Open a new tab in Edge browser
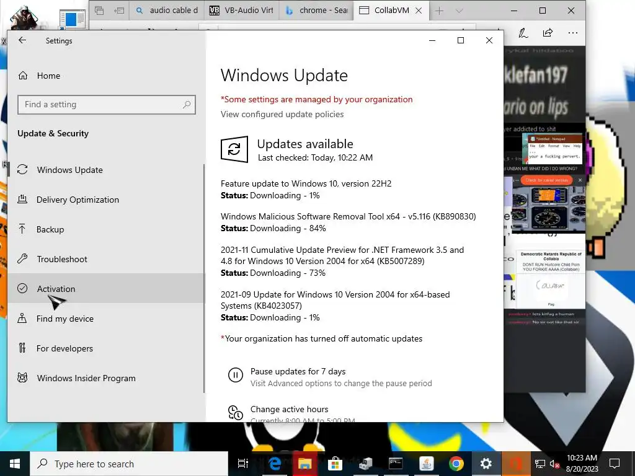This screenshot has width=635, height=476. coord(439,11)
